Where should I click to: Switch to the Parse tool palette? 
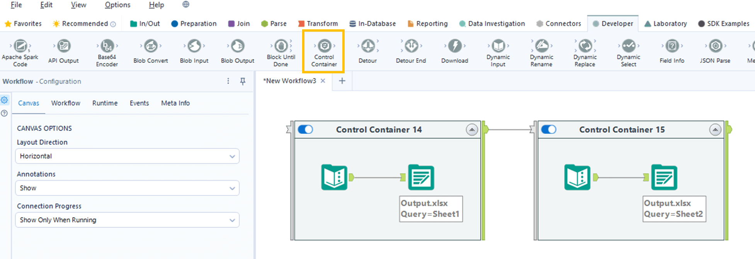coord(274,24)
